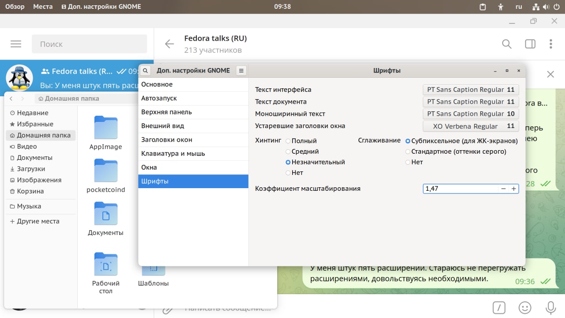This screenshot has height=318, width=565.
Task: Select Полный hinting option
Action: click(301, 141)
